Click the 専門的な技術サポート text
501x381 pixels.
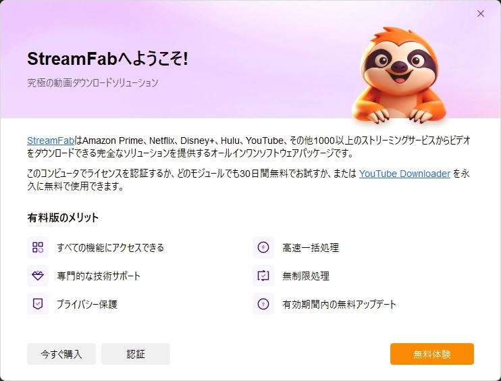[99, 276]
